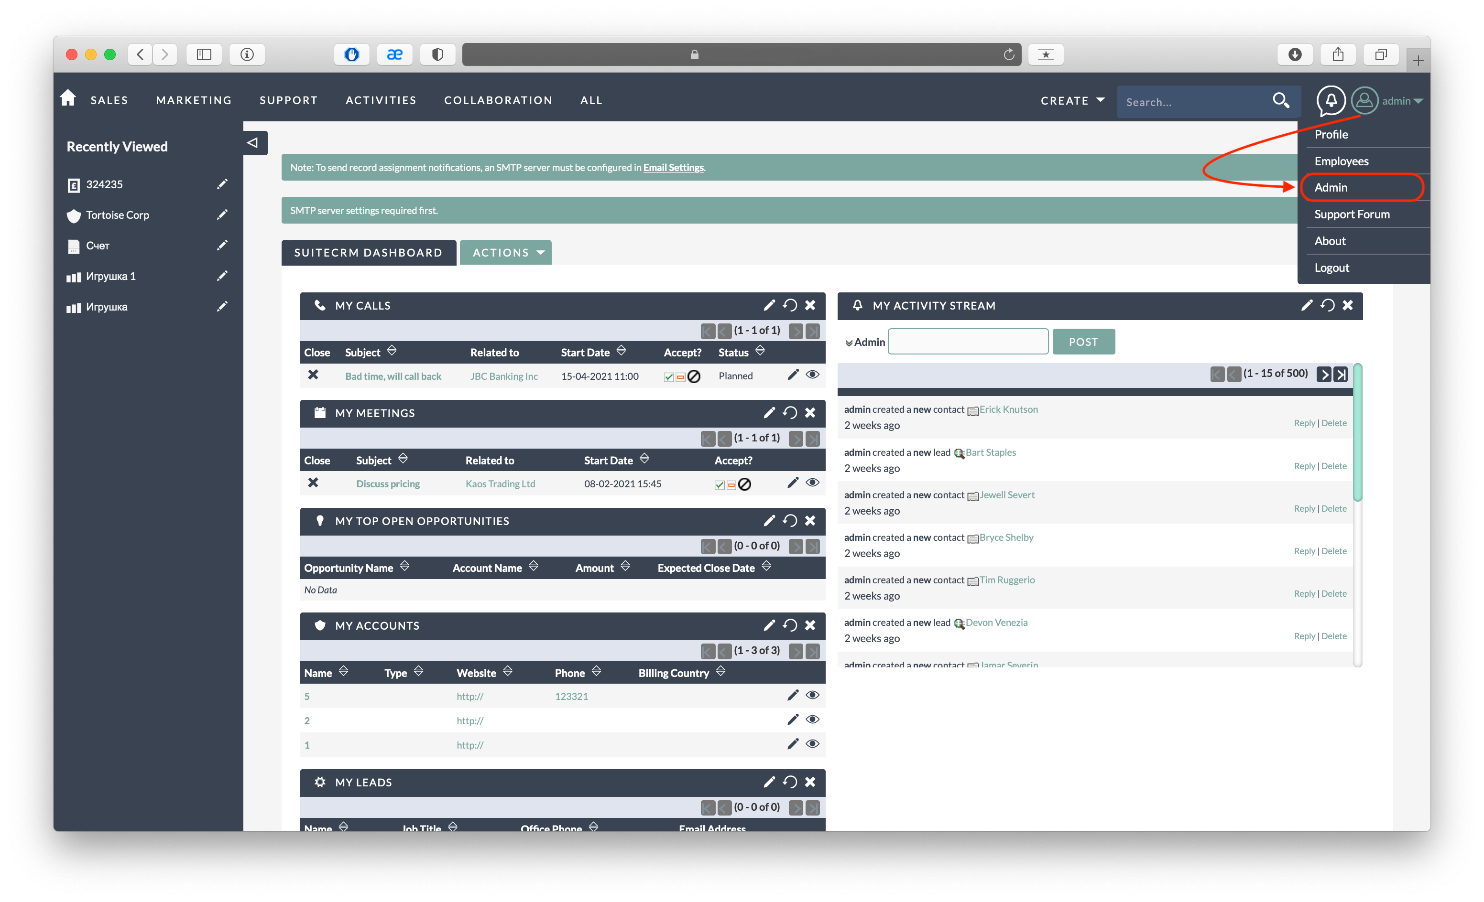Go to next page of activity stream
The height and width of the screenshot is (902, 1484).
(1324, 374)
